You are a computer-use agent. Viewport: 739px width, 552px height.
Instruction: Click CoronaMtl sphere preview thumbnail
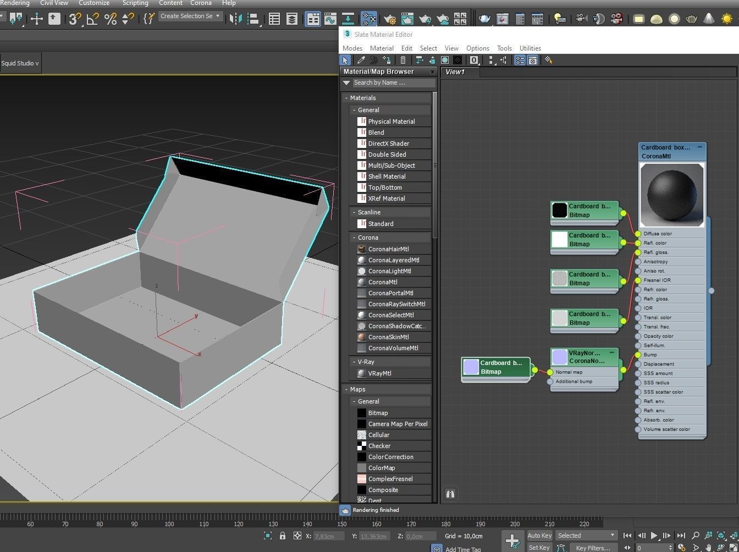pos(672,195)
